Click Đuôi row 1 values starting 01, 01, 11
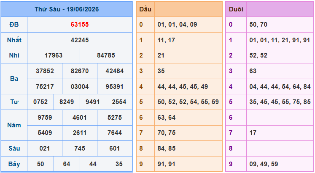The image size is (315, 173). (280, 40)
